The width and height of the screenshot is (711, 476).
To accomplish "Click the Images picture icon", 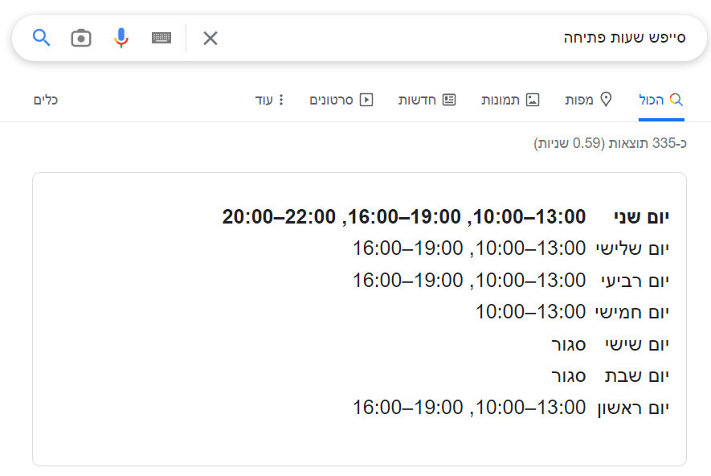I will coord(533,100).
